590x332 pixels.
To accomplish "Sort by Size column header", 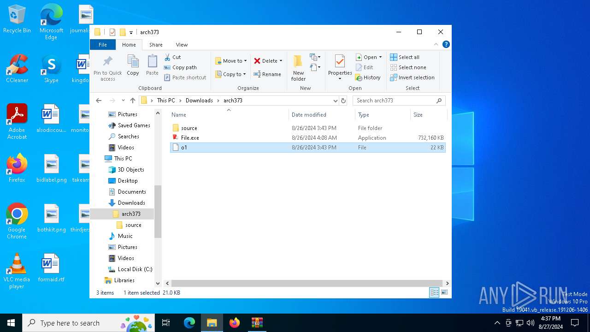I will [429, 115].
